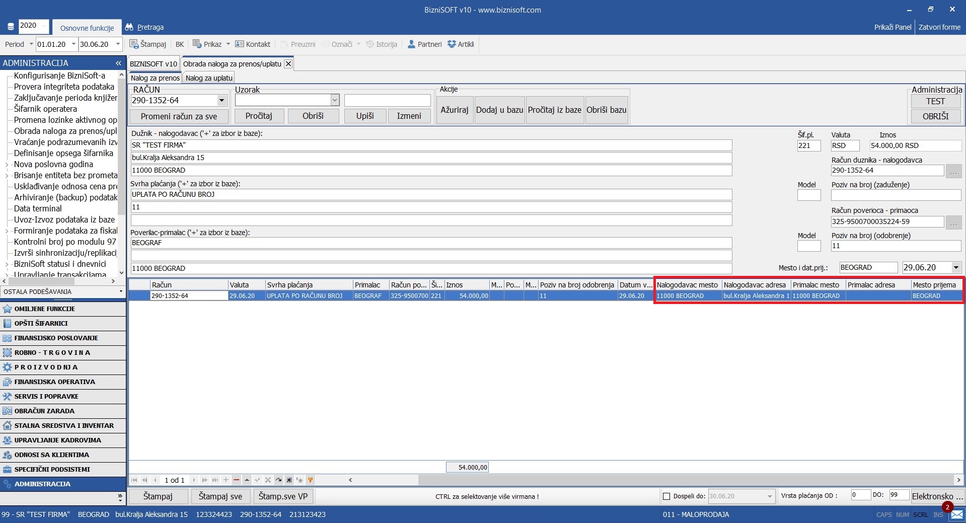Open the Uzorak template dropdown
The width and height of the screenshot is (966, 523).
(335, 100)
